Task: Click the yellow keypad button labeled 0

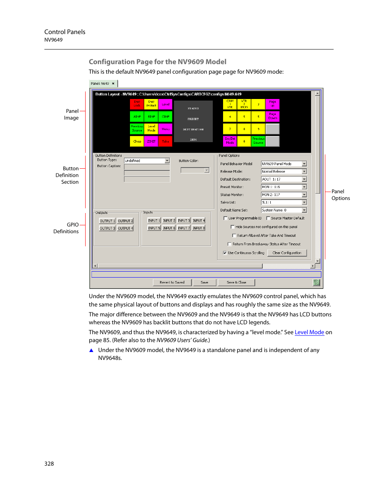Action: pyautogui.click(x=244, y=141)
